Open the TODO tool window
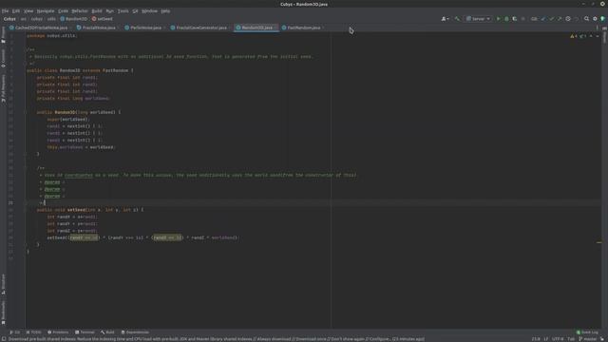Screen dimensions: 608x342 click(x=34, y=332)
